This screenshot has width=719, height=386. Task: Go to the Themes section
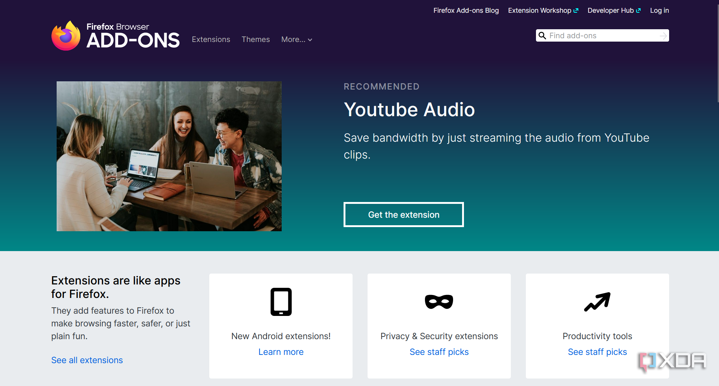[255, 39]
